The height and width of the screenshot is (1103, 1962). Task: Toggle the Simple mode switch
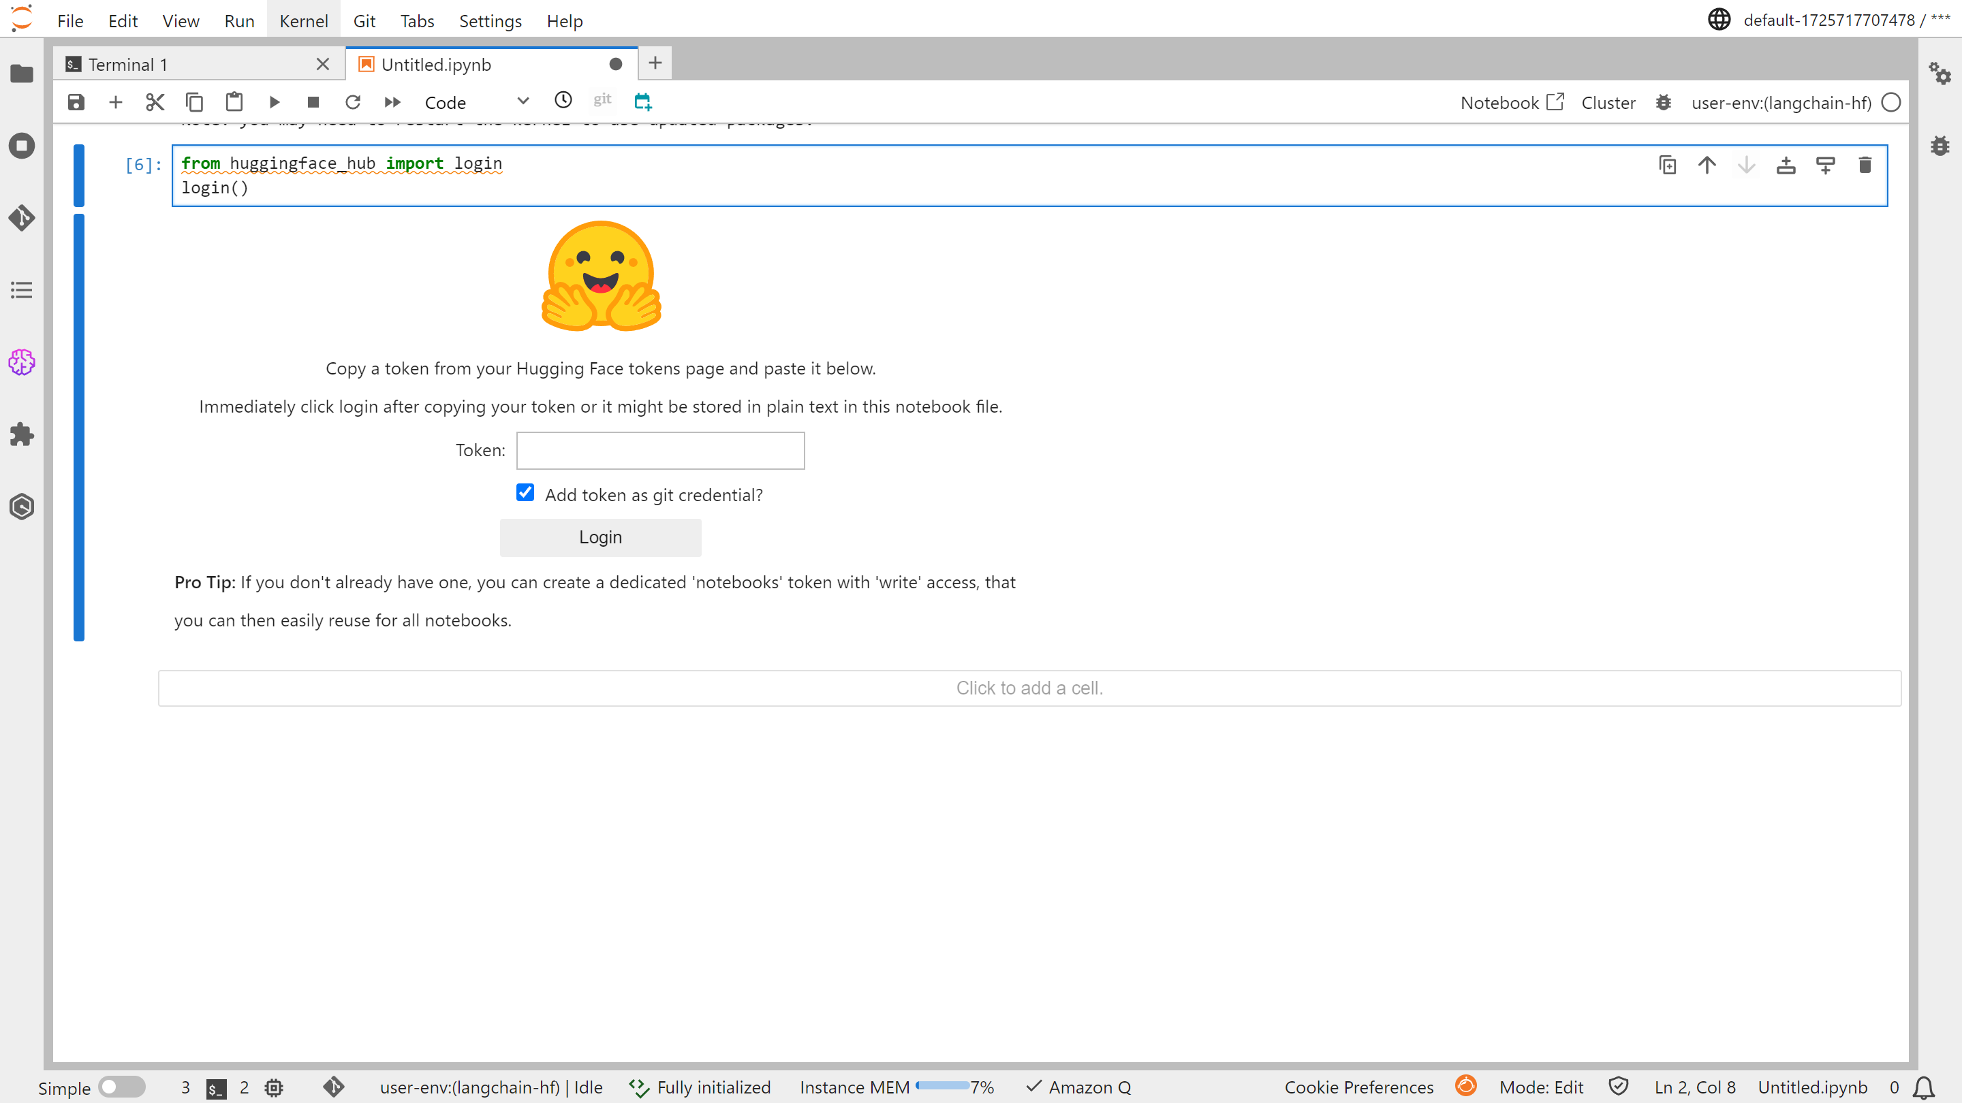coord(122,1087)
